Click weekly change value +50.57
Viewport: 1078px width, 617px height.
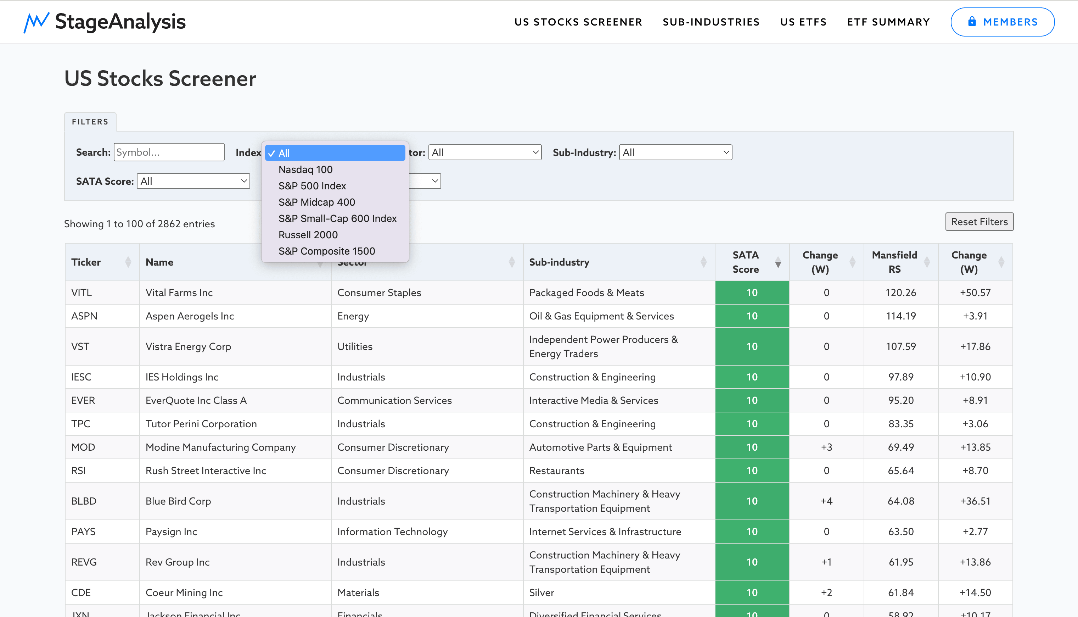976,293
